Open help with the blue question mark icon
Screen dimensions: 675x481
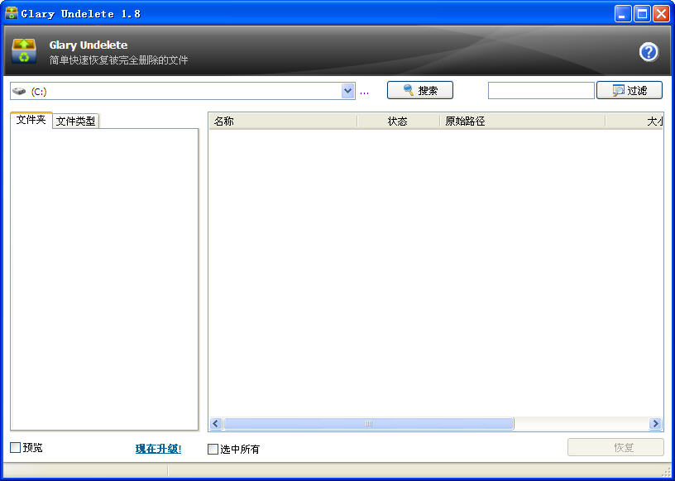[649, 52]
